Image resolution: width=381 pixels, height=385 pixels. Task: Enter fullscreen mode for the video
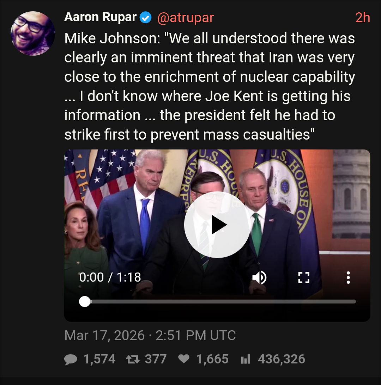tap(303, 277)
